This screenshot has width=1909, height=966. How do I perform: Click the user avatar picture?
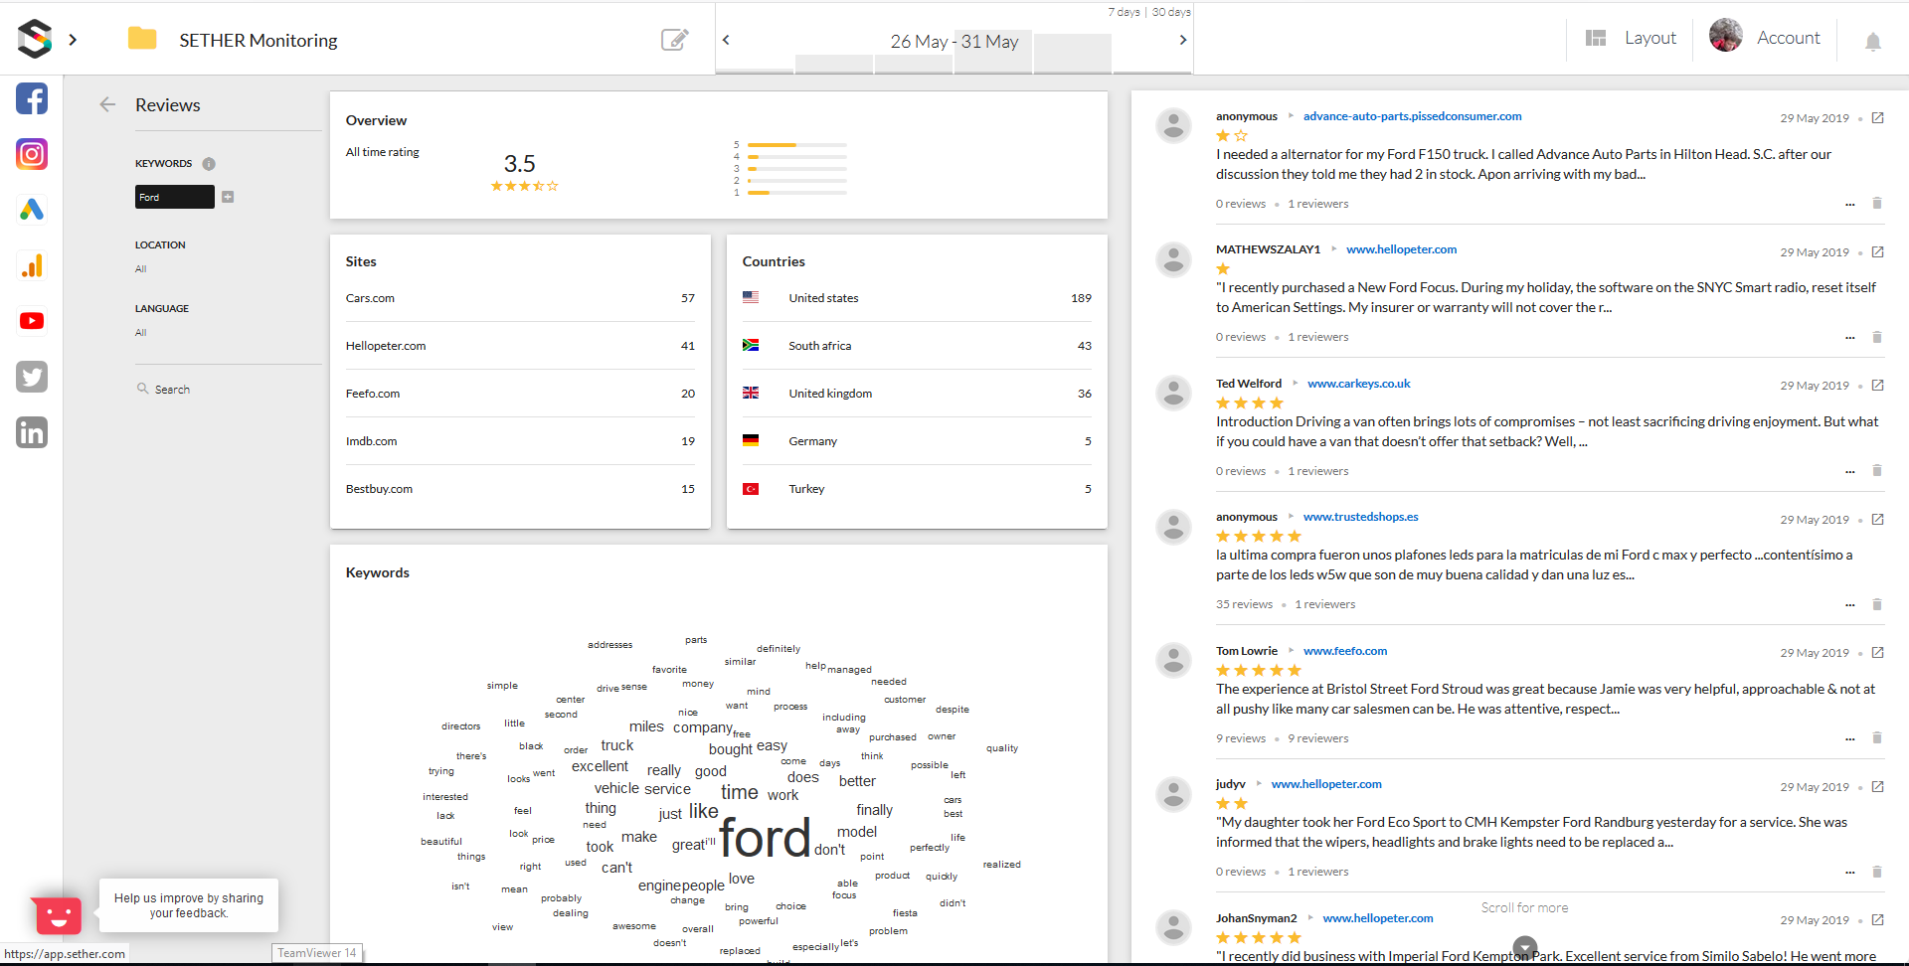pyautogui.click(x=1726, y=35)
